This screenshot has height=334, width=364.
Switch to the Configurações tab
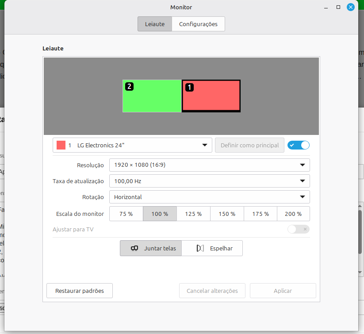point(198,24)
